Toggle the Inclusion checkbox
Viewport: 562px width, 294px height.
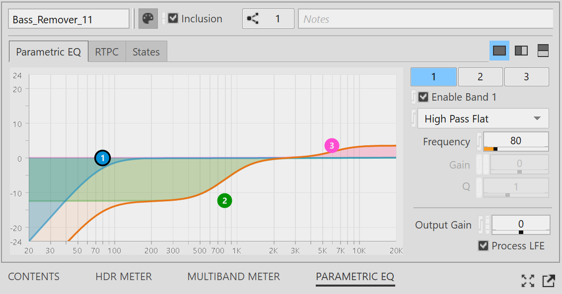pyautogui.click(x=173, y=18)
